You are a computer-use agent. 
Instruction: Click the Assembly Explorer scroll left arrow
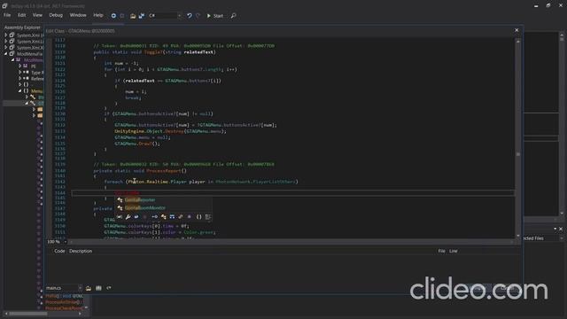[6, 314]
